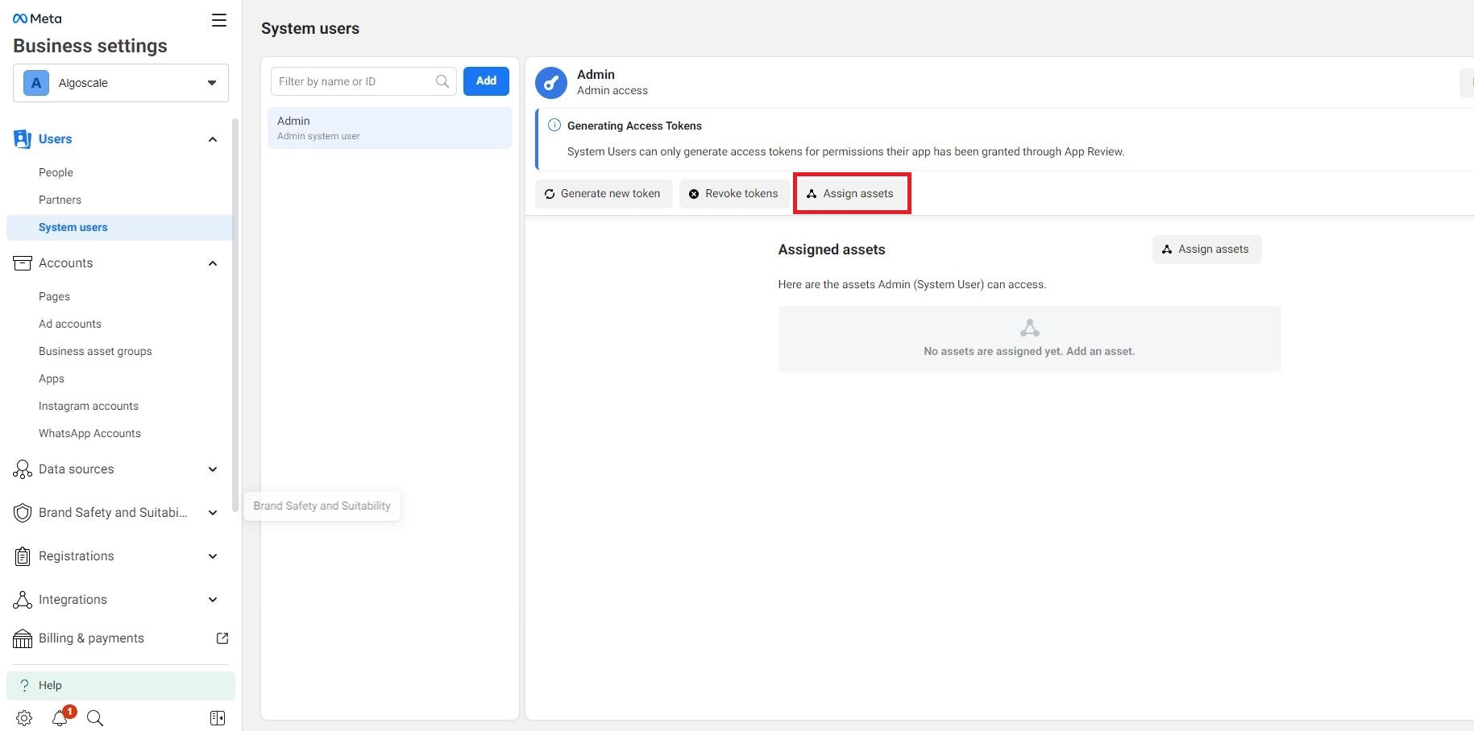Open the Algoscale business account dropdown
This screenshot has width=1474, height=731.
121,83
